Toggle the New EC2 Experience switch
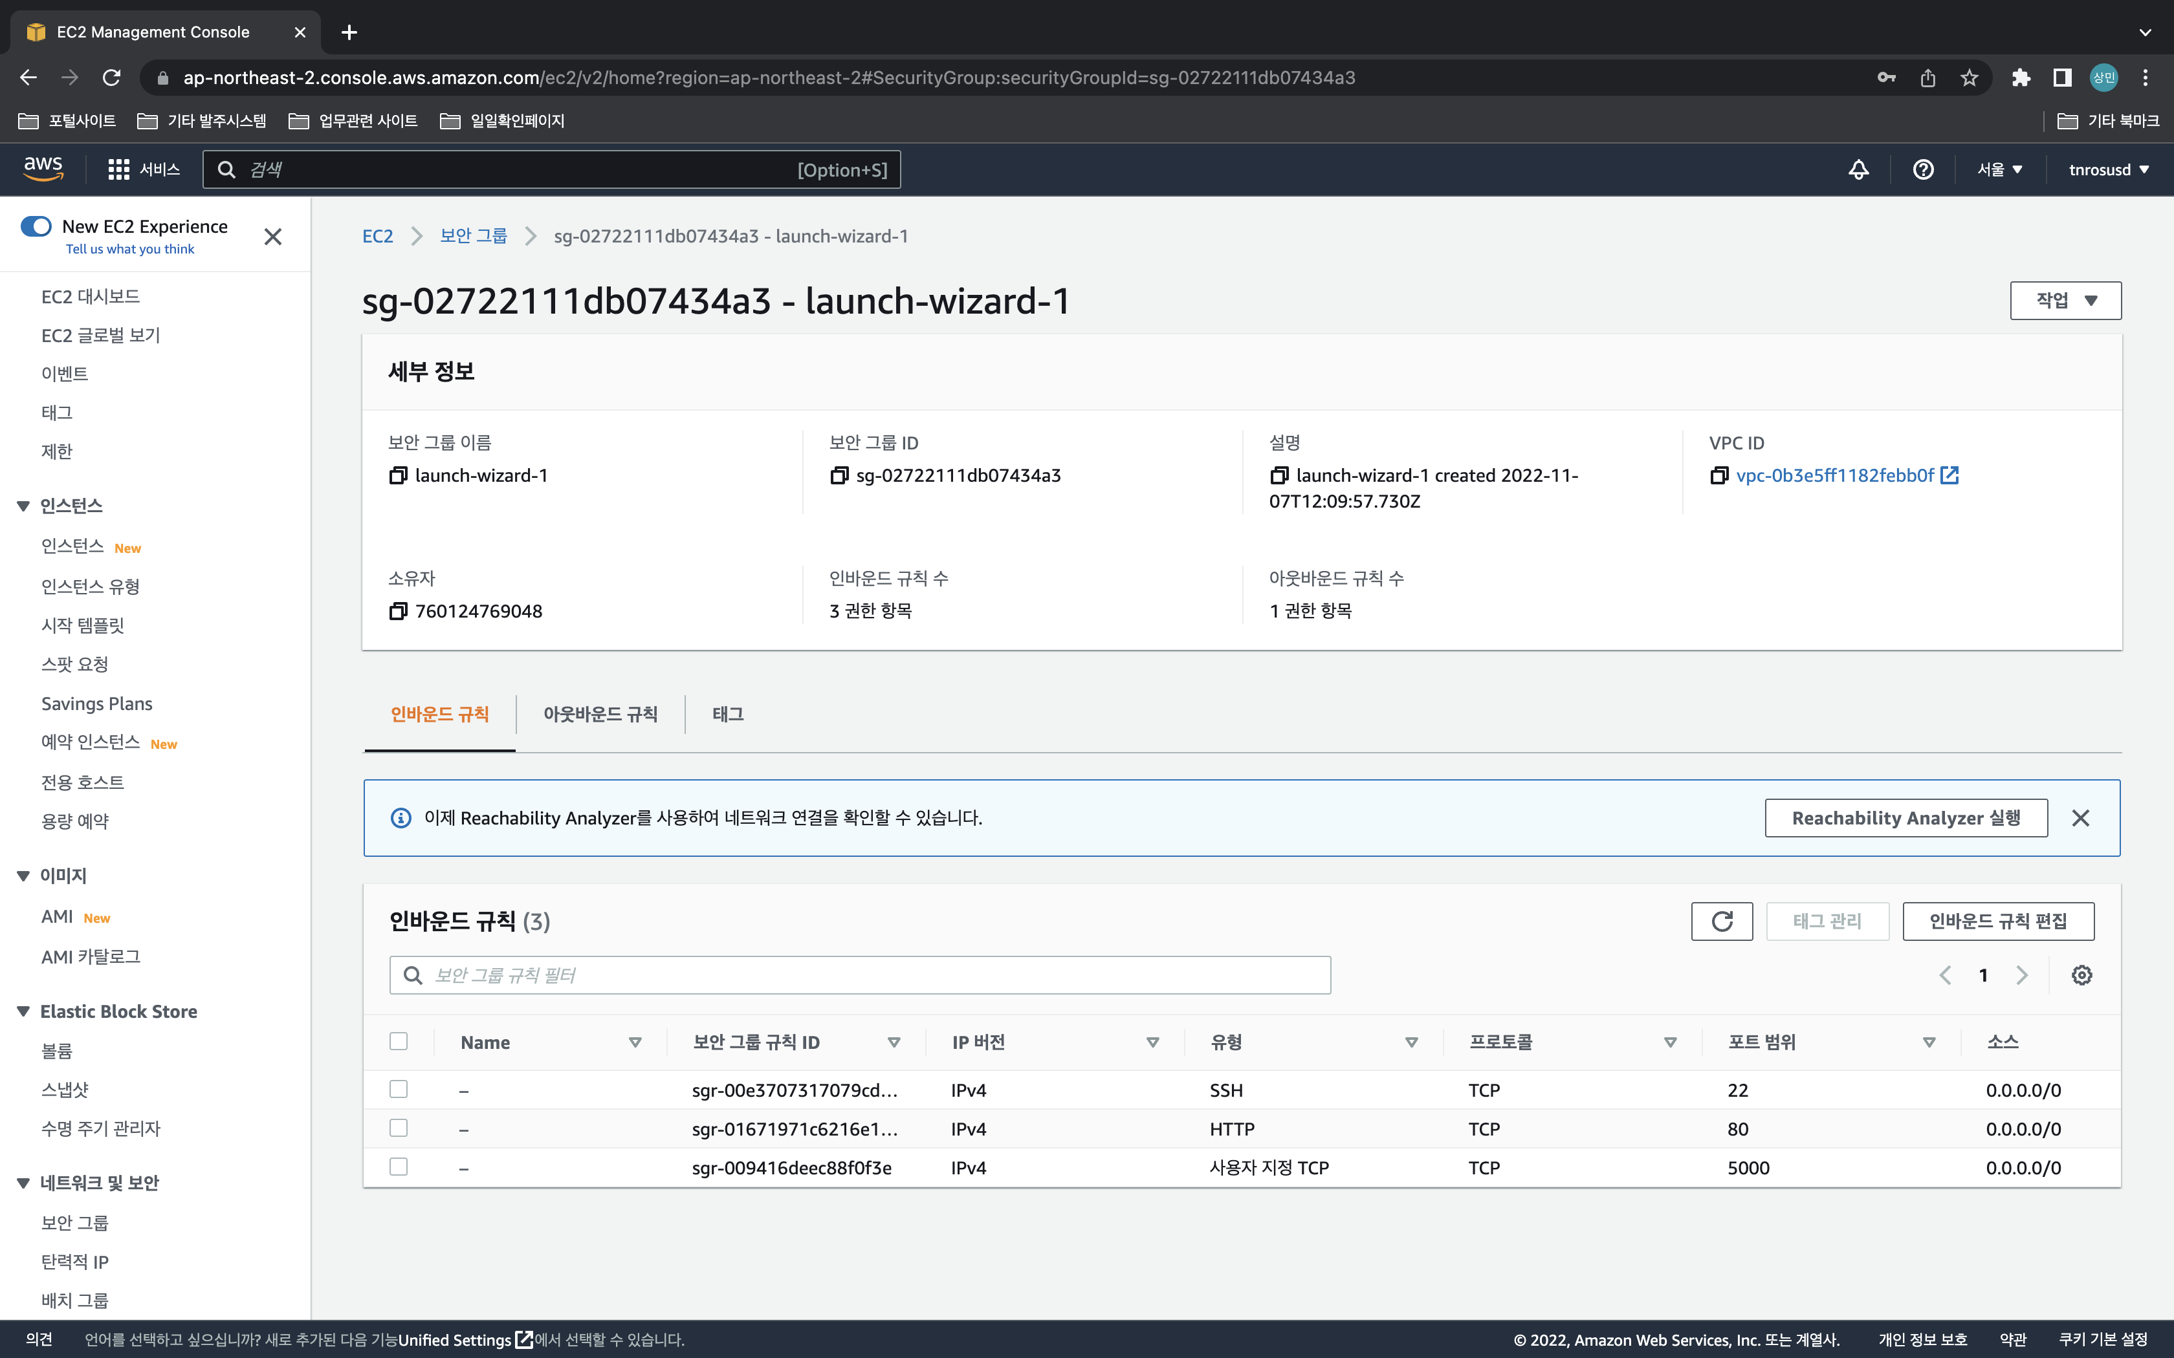 (x=36, y=226)
